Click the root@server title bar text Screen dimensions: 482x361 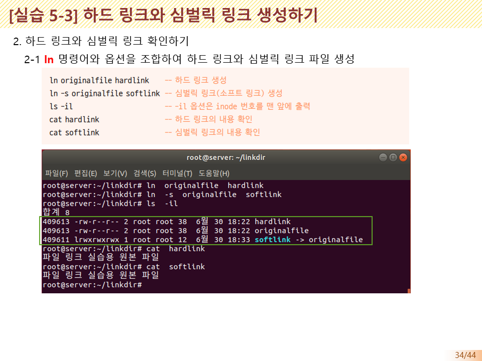point(227,157)
